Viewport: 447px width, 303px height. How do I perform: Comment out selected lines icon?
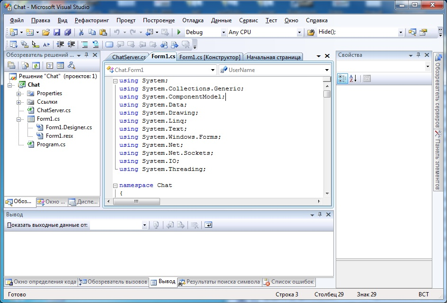[85, 45]
